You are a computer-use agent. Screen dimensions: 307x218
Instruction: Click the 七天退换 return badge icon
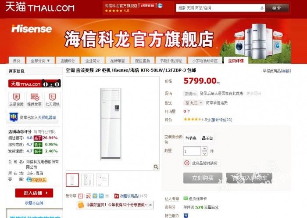(53, 97)
